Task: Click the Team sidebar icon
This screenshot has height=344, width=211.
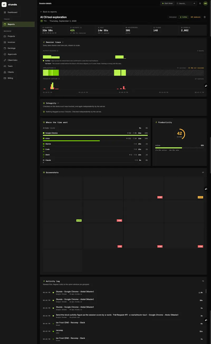Action: tap(5, 66)
